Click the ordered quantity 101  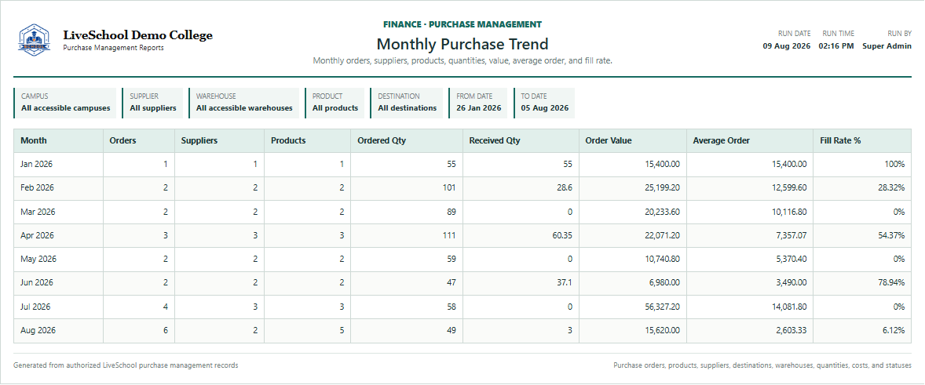449,188
